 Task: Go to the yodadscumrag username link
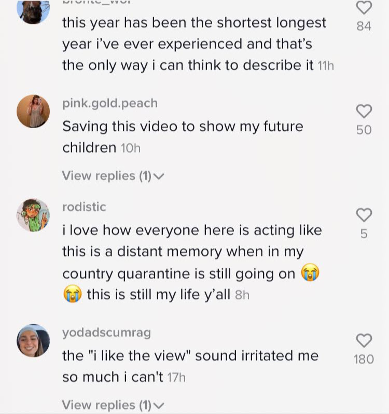pos(106,333)
